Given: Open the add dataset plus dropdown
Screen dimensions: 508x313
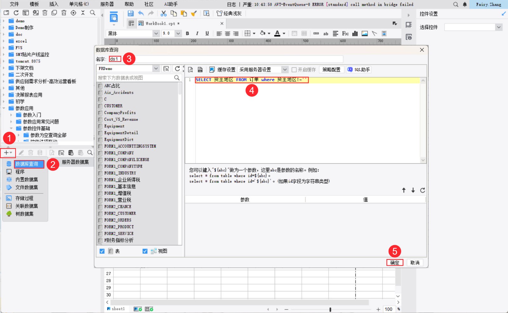Looking at the screenshot, I should pos(8,153).
